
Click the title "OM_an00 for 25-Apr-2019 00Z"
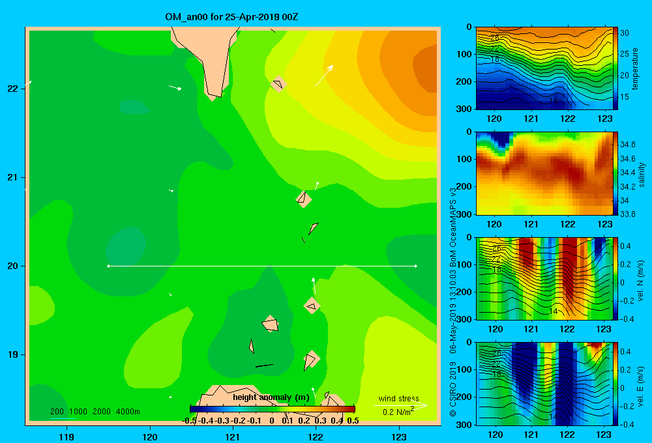[x=231, y=17]
